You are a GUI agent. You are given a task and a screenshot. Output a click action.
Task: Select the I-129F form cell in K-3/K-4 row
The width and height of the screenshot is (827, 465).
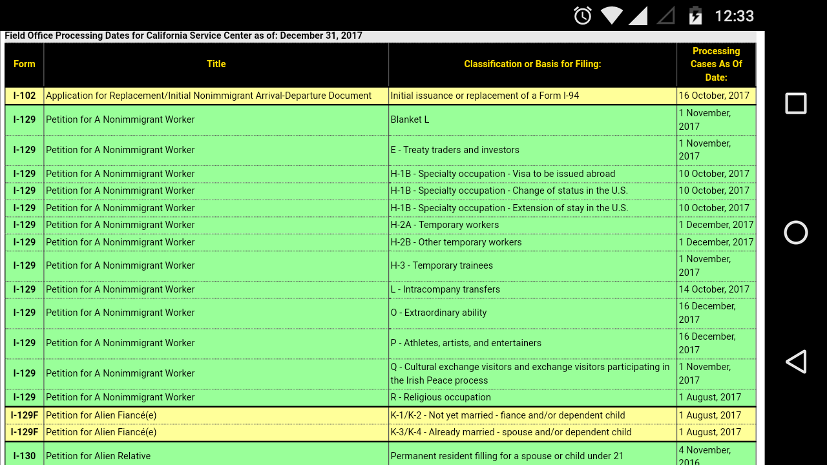[x=25, y=432]
